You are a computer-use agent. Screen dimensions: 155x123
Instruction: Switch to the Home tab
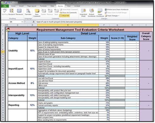[x=13, y=6]
